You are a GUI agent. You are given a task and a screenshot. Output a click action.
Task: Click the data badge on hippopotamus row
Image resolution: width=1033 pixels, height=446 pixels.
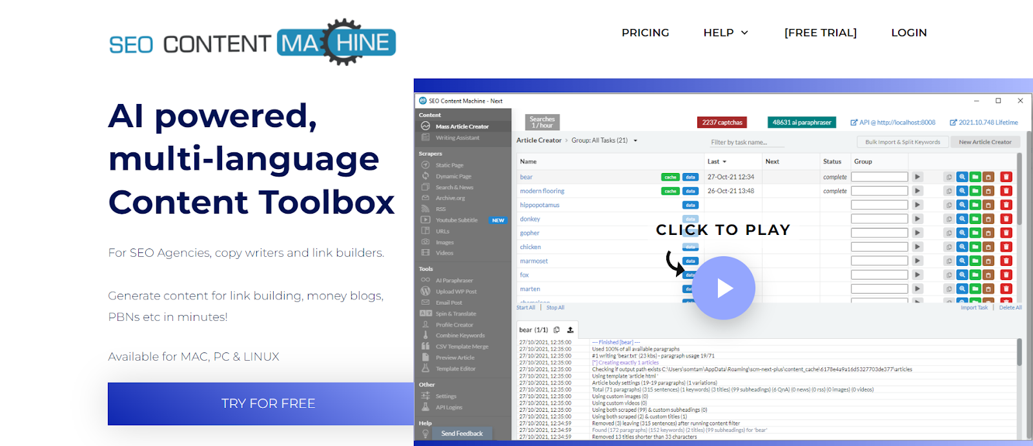(690, 205)
